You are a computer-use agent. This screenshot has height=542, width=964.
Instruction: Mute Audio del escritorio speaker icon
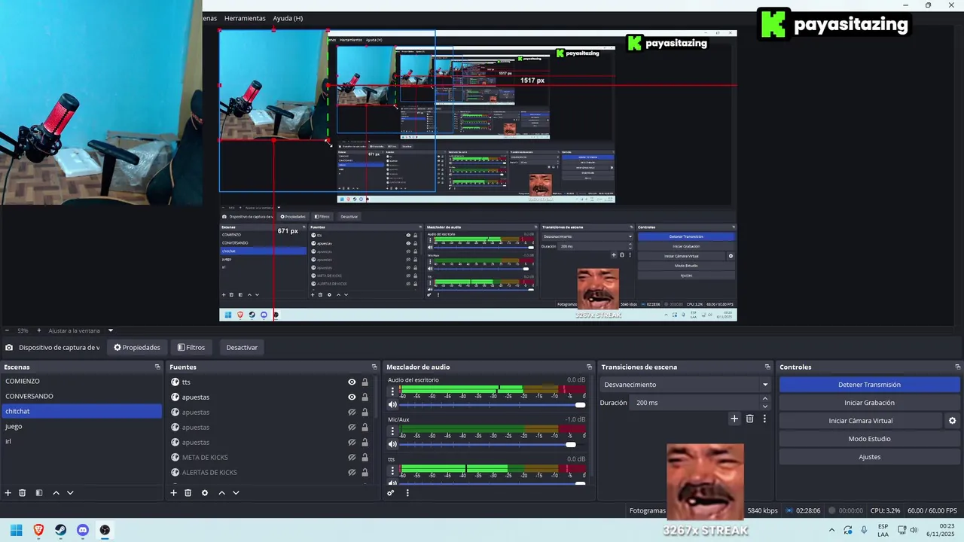coord(392,405)
